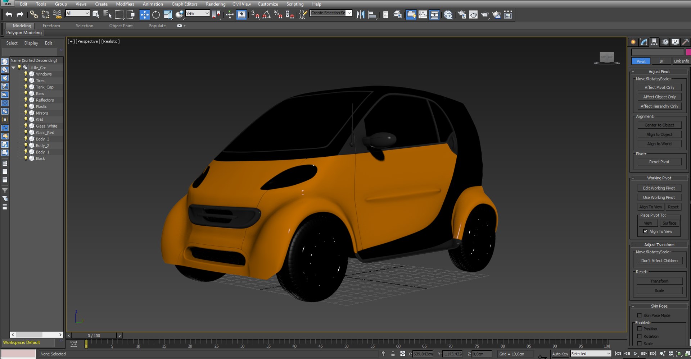Toggle the light bulb for Little_Car layer
Screen dimensions: 691x359
tap(19, 67)
